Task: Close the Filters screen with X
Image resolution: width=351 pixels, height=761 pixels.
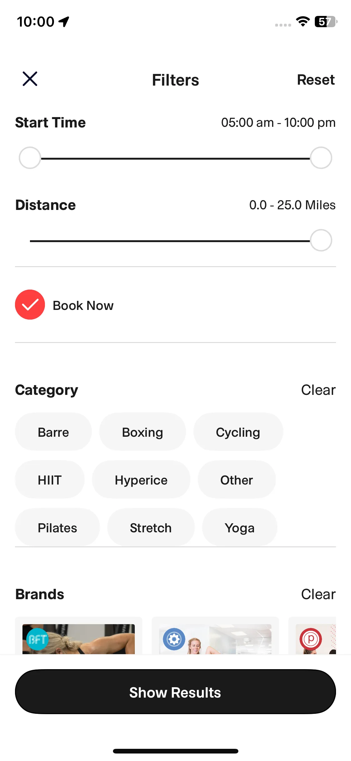Action: [30, 79]
